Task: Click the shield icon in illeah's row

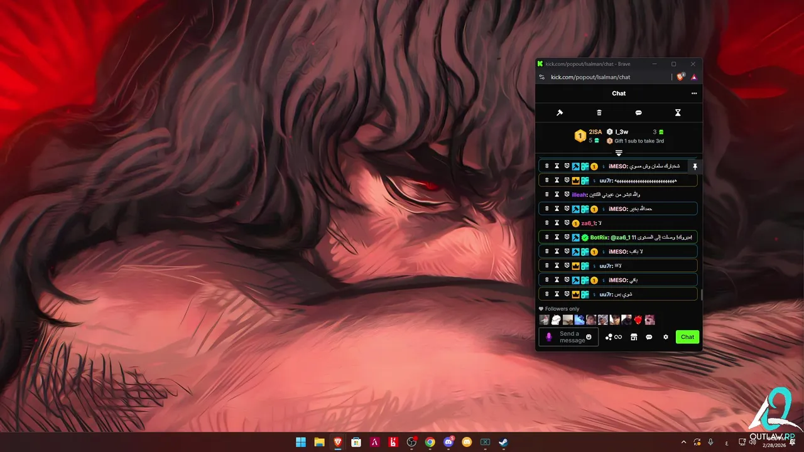Action: (567, 195)
